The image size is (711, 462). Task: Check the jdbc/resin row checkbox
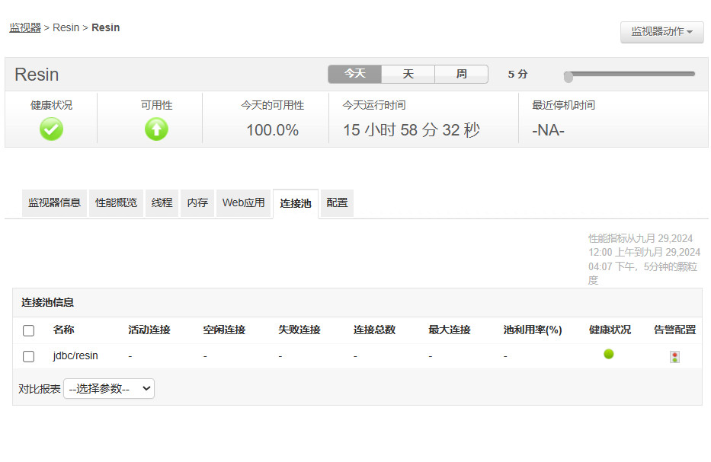click(x=28, y=356)
